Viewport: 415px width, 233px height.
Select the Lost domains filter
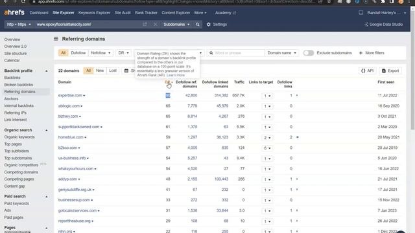coord(113,71)
